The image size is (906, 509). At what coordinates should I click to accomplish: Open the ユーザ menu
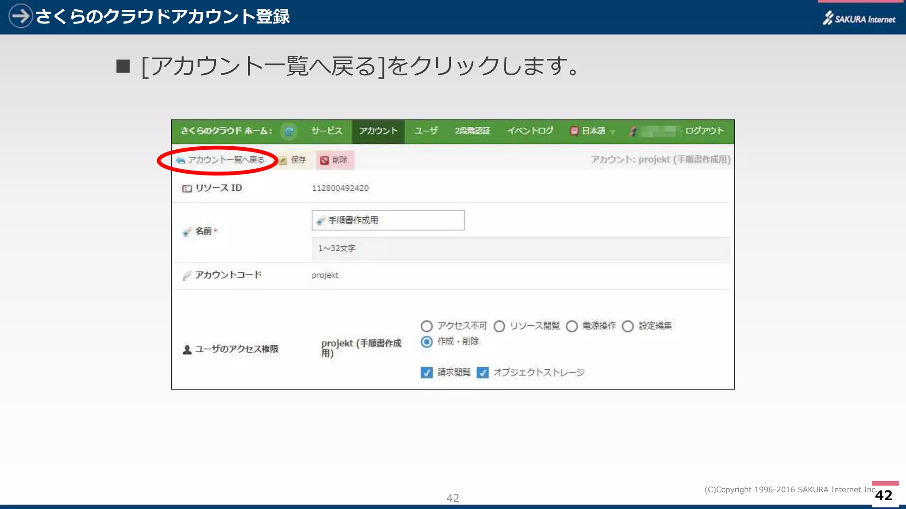pyautogui.click(x=426, y=131)
